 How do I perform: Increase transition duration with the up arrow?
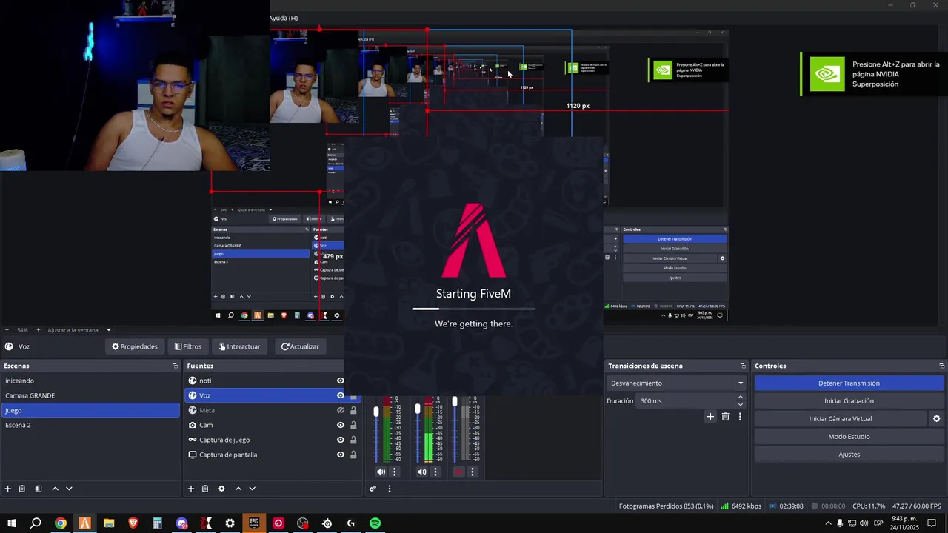click(x=740, y=398)
